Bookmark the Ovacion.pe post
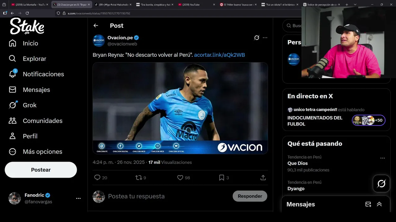This screenshot has height=222, width=396. [x=222, y=178]
